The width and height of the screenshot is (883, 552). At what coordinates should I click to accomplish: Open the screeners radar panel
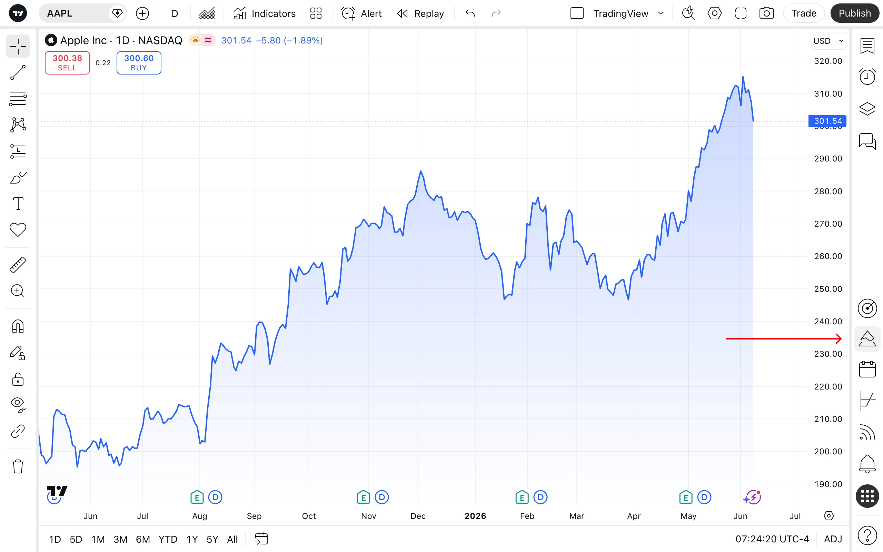pyautogui.click(x=867, y=308)
